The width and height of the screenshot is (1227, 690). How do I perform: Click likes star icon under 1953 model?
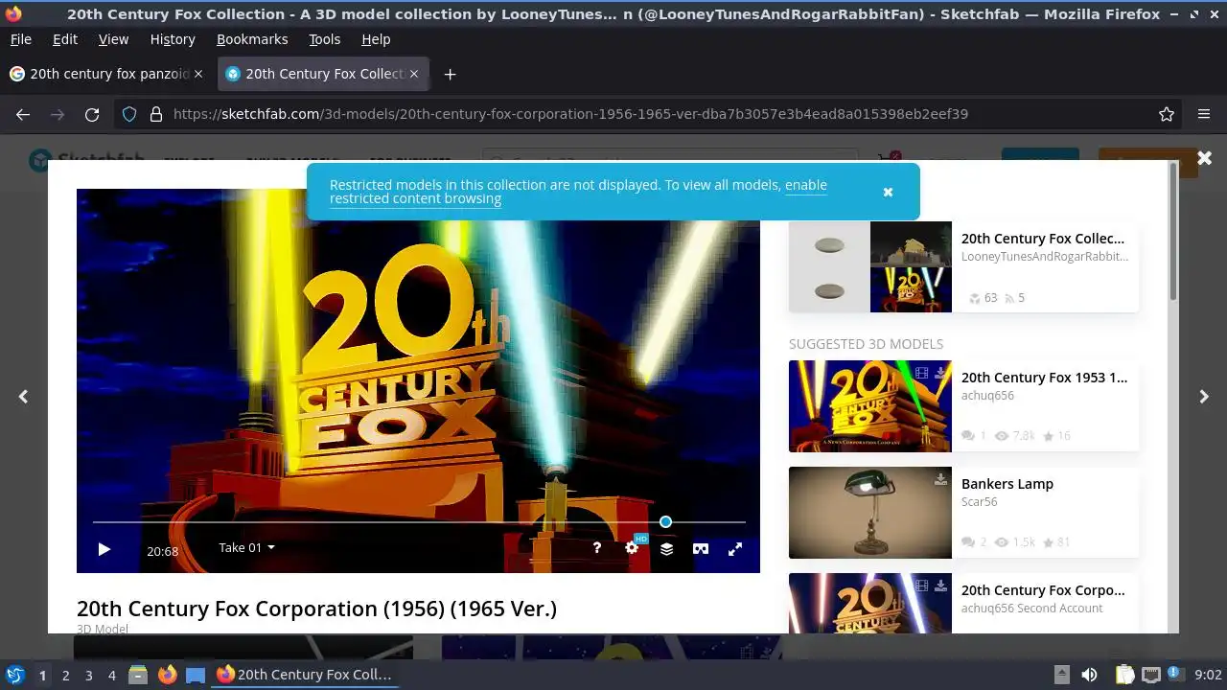[x=1048, y=435]
